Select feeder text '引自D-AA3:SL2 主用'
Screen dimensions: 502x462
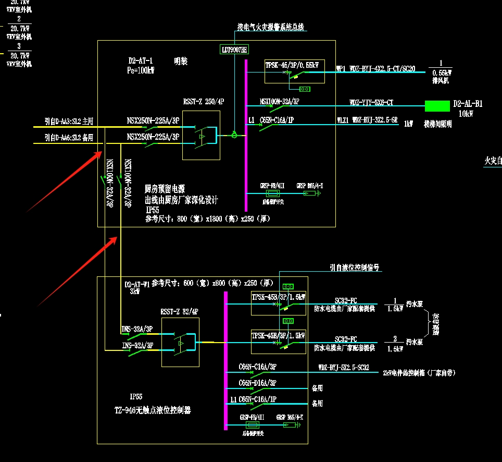coord(69,121)
